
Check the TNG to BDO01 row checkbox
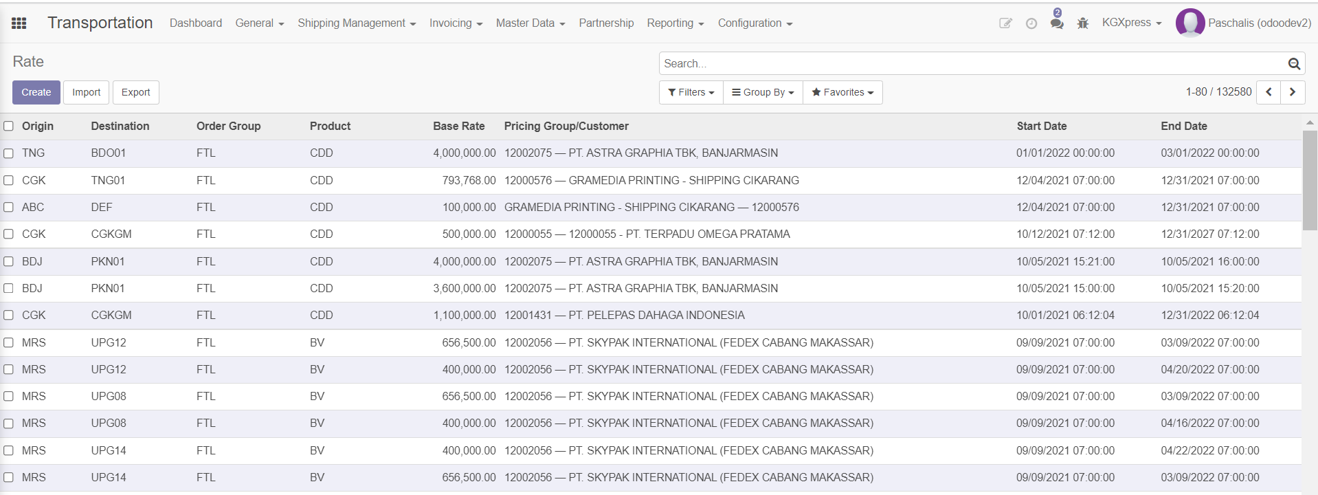8,153
